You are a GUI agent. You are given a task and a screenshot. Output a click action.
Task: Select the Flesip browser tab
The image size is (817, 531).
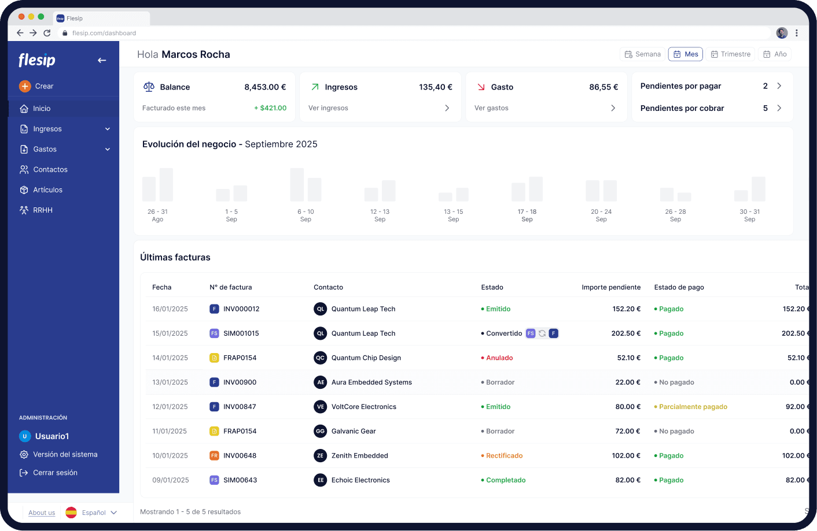pos(101,18)
